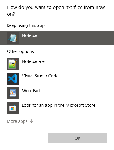Select the Notepad++ icon
The image size is (114, 150).
13,64
